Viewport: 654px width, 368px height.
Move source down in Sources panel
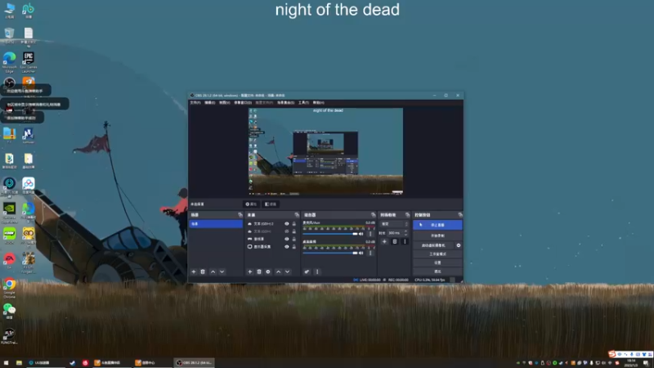pos(288,272)
